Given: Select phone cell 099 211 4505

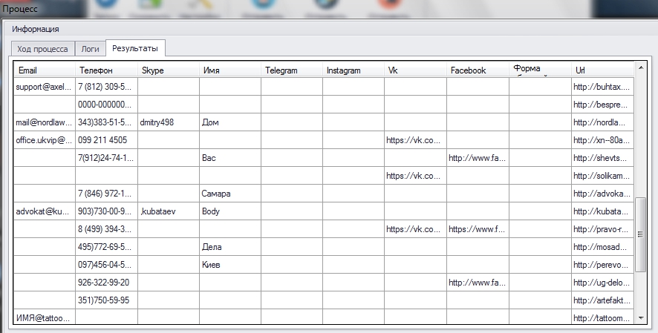Looking at the screenshot, I should click(x=107, y=140).
